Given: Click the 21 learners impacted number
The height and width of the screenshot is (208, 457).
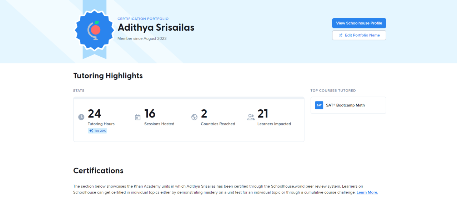Looking at the screenshot, I should 263,114.
